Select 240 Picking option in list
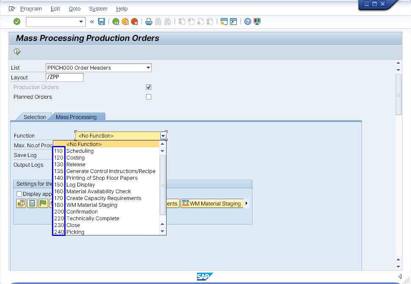Screen dimensions: 411x284 click(106, 232)
